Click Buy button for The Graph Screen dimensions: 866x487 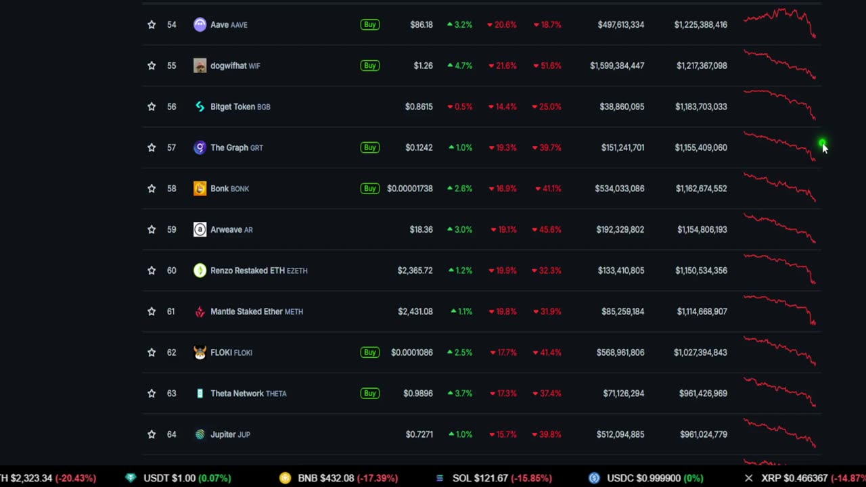(369, 147)
